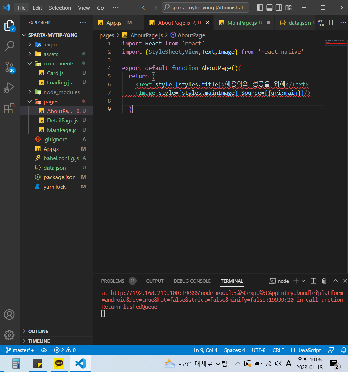The image size is (348, 372).
Task: Click the editor minimap
Action: tap(335, 43)
